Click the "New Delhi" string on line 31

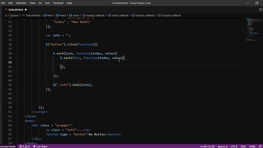tap(81, 22)
